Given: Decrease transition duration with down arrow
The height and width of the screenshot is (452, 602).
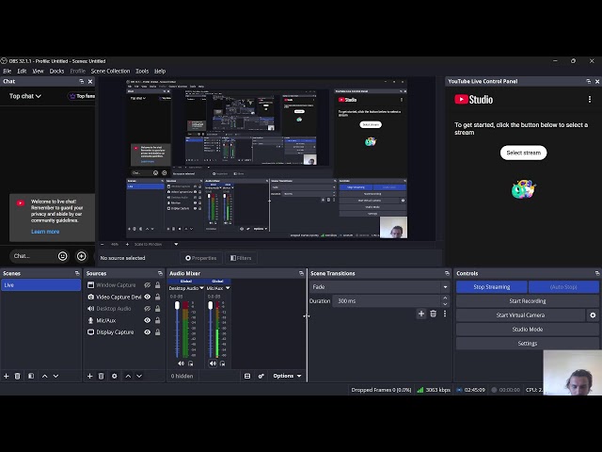Looking at the screenshot, I should (445, 304).
